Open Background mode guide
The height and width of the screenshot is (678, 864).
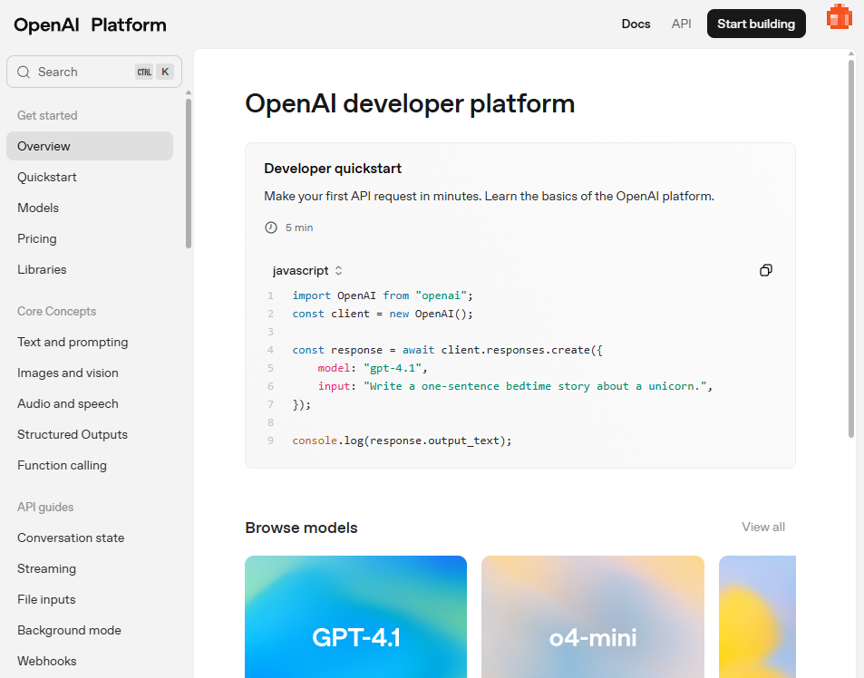[x=70, y=630]
